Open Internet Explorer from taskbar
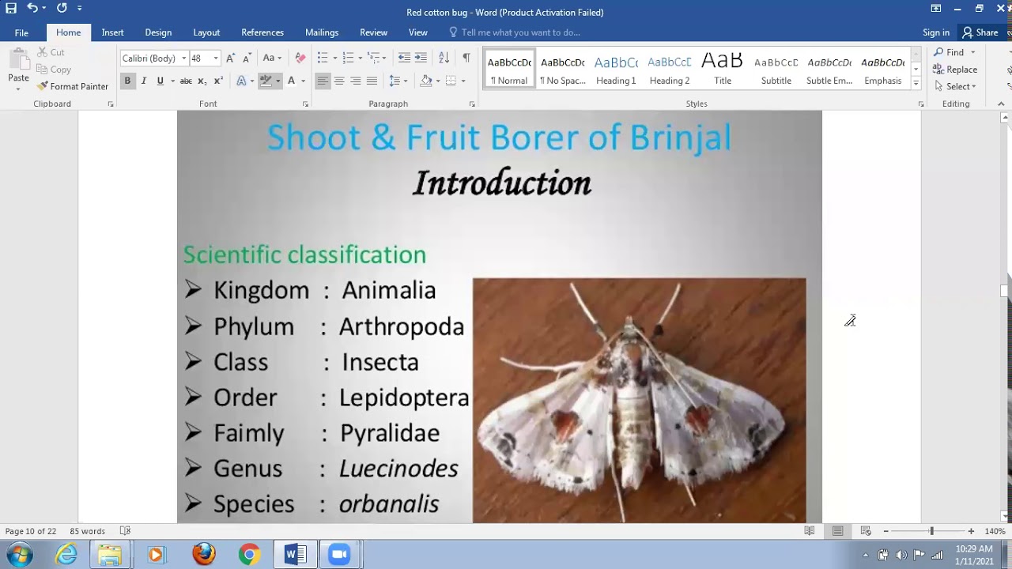This screenshot has width=1012, height=569. coord(66,555)
